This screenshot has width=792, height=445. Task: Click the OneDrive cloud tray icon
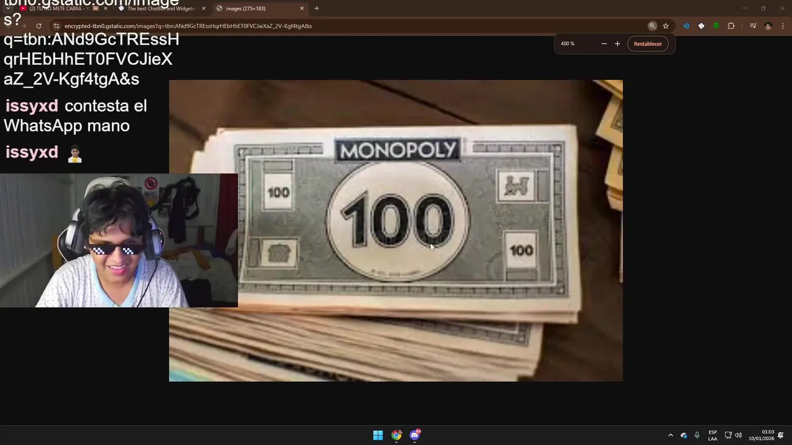(x=684, y=436)
